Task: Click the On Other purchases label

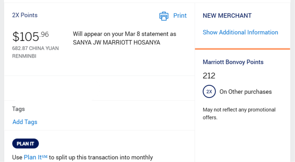Action: (246, 92)
